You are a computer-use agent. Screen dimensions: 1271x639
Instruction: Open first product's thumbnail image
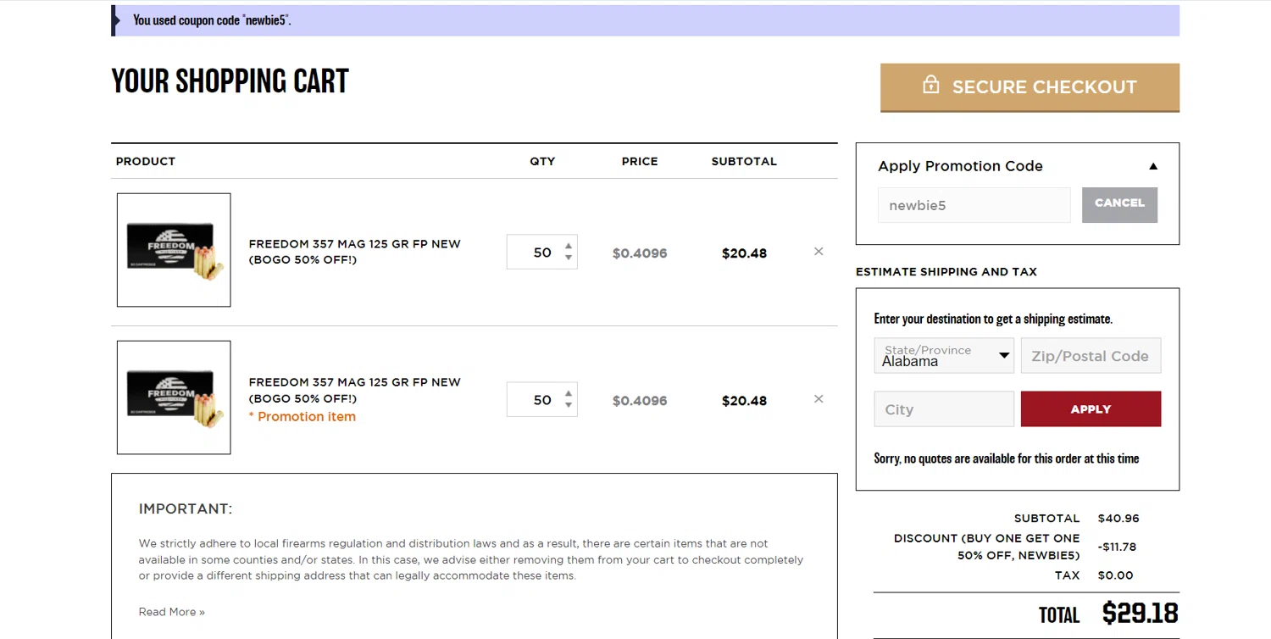coord(174,250)
